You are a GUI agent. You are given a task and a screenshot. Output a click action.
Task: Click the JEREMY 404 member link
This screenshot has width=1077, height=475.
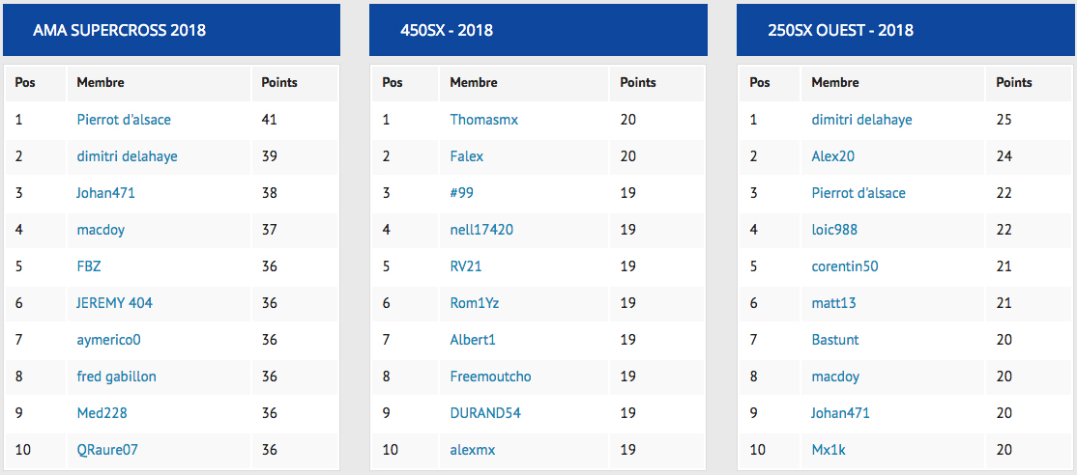115,302
